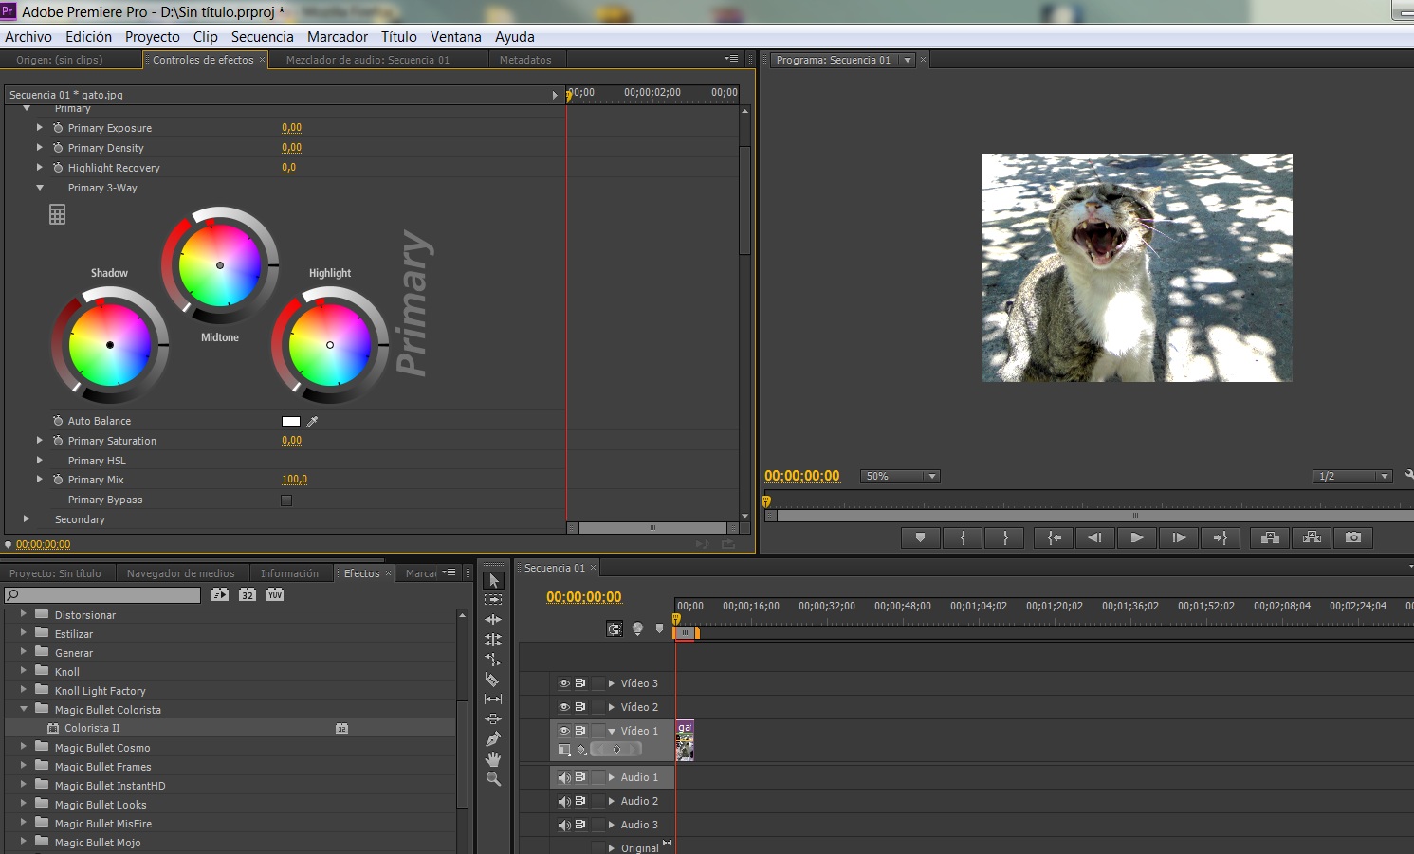Screen dimensions: 1414x854
Task: Toggle Primary Bypass checkbox
Action: coord(286,500)
